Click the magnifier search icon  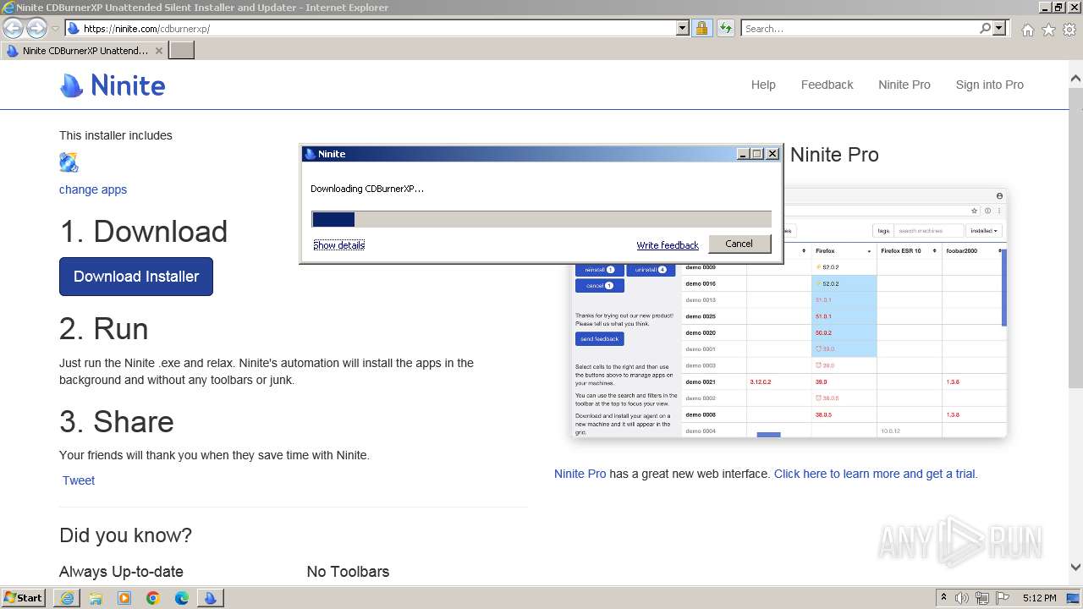[x=985, y=29]
